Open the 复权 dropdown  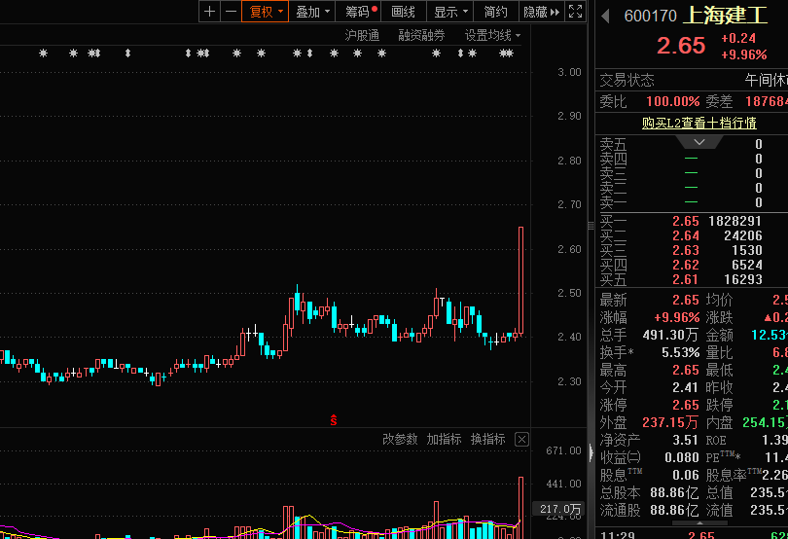266,12
